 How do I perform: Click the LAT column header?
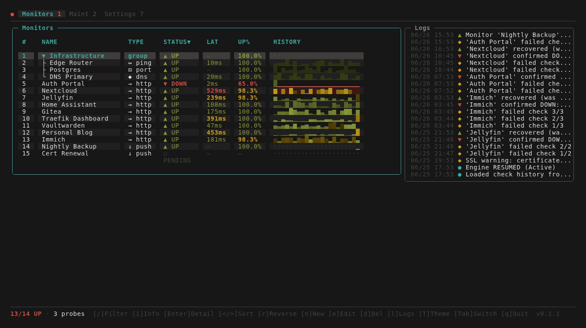(x=212, y=42)
